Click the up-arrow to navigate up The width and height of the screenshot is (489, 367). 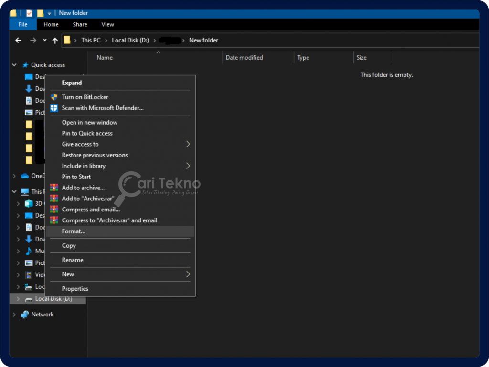tap(55, 41)
